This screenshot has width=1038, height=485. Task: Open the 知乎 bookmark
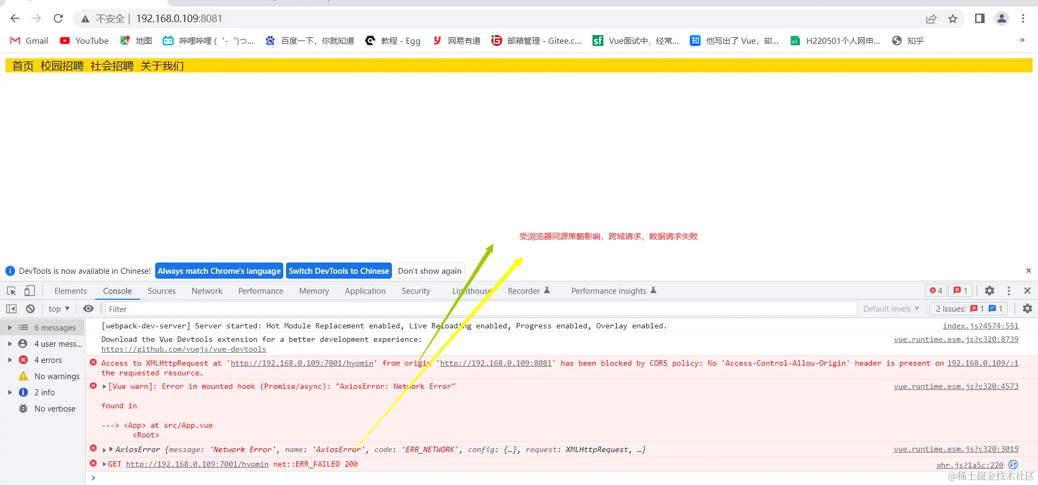pyautogui.click(x=908, y=41)
